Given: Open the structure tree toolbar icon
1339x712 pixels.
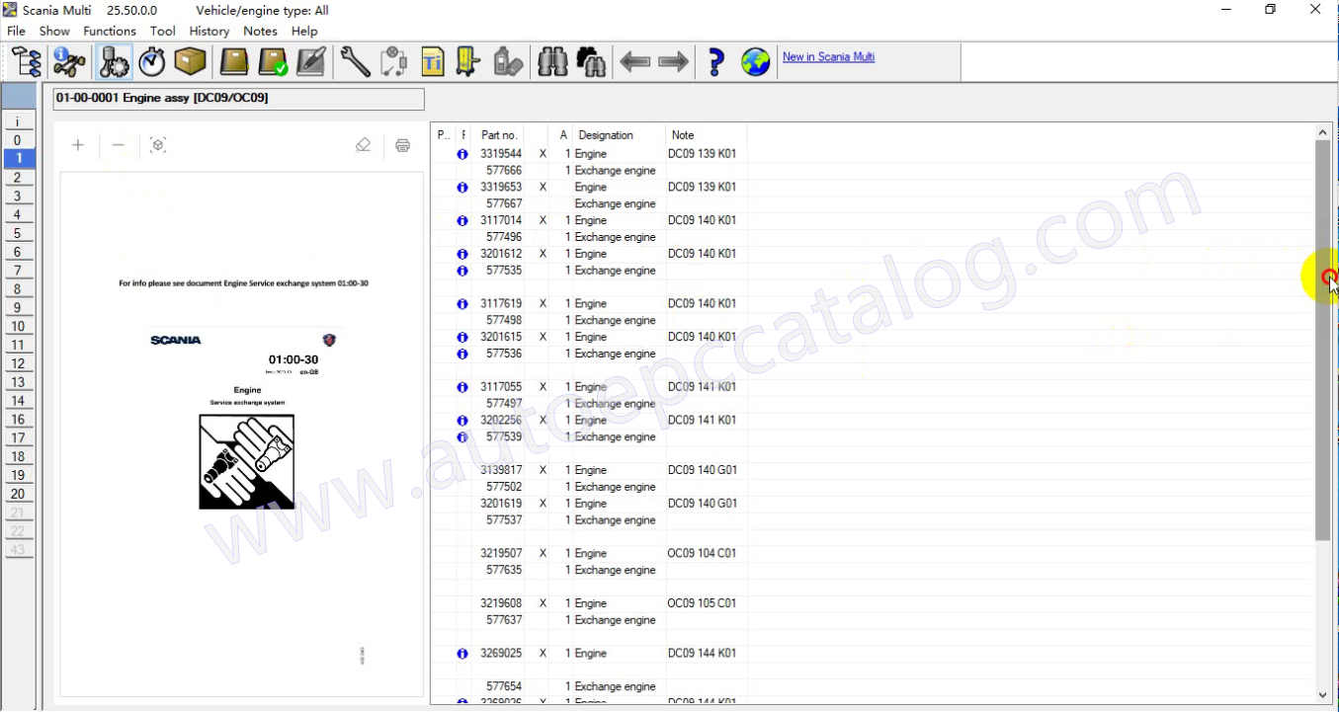Looking at the screenshot, I should tap(27, 63).
